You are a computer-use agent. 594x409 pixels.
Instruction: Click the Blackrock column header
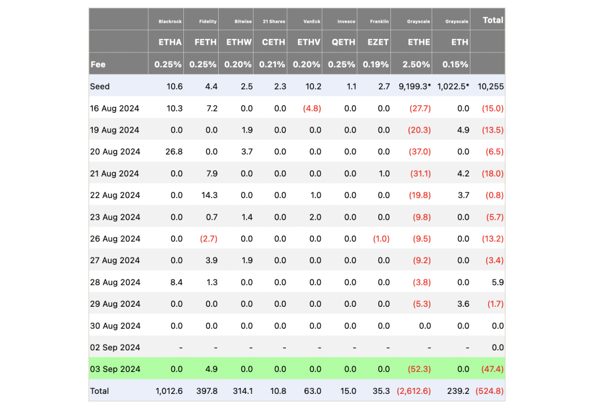[170, 21]
